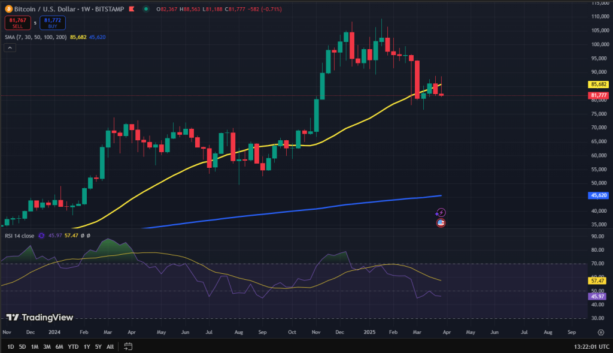This screenshot has width=613, height=353.
Task: Click the yellow 57.47 RSI axis label
Action: coord(597,280)
